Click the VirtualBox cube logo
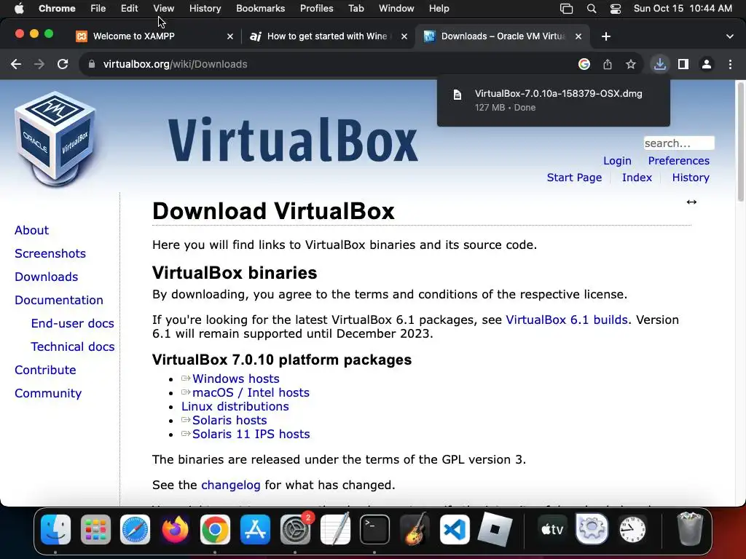This screenshot has height=559, width=746. 55,138
